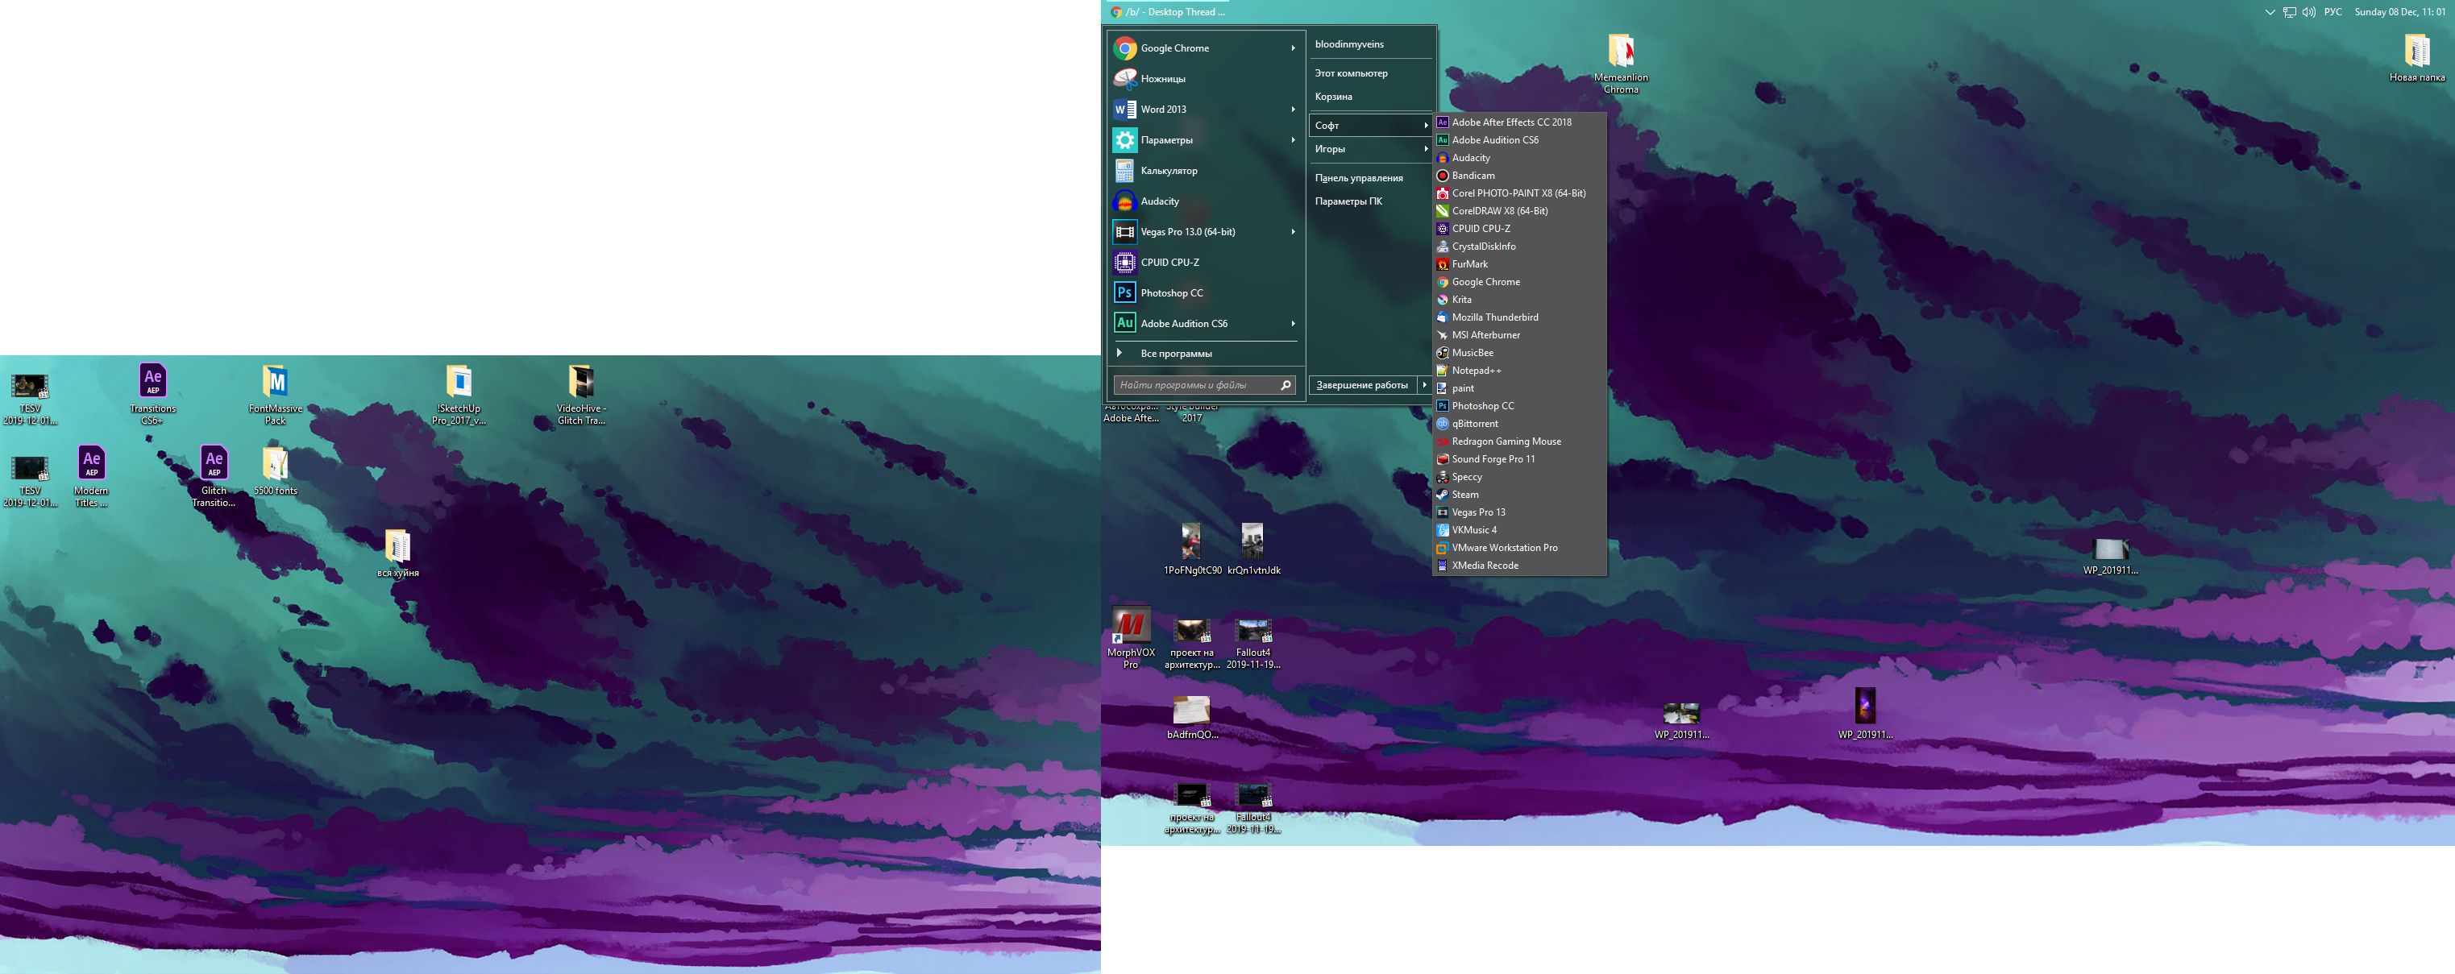Viewport: 2455px width, 974px height.
Task: Open the Завершение работы options arrow
Action: (x=1425, y=385)
